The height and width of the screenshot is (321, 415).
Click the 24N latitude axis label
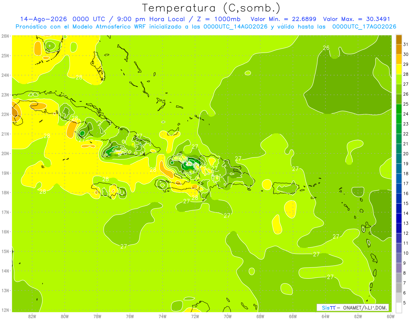click(x=5, y=75)
